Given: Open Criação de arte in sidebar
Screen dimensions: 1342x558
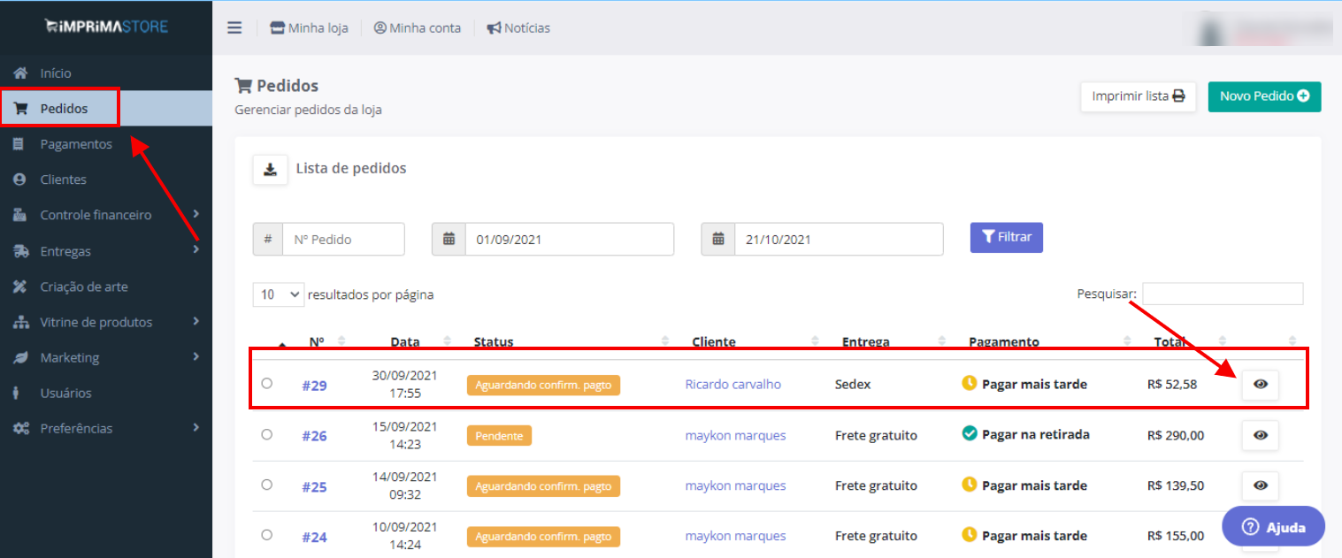Looking at the screenshot, I should pyautogui.click(x=84, y=287).
